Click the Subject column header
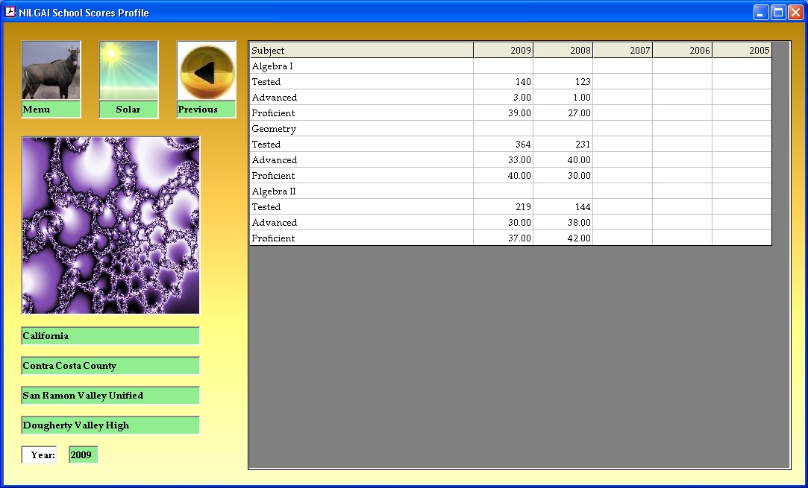The width and height of the screenshot is (808, 488). click(x=361, y=51)
